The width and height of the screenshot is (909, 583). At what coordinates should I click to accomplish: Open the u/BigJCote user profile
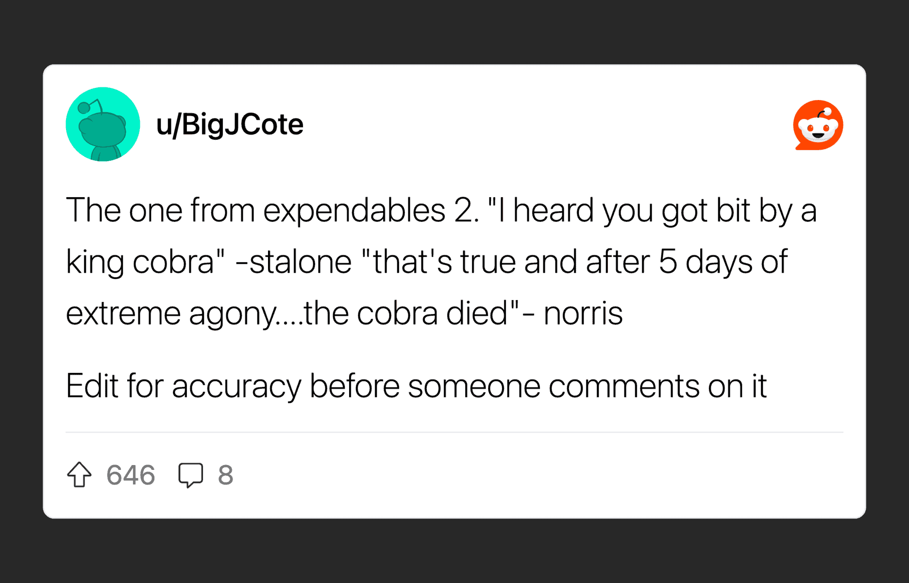click(230, 125)
